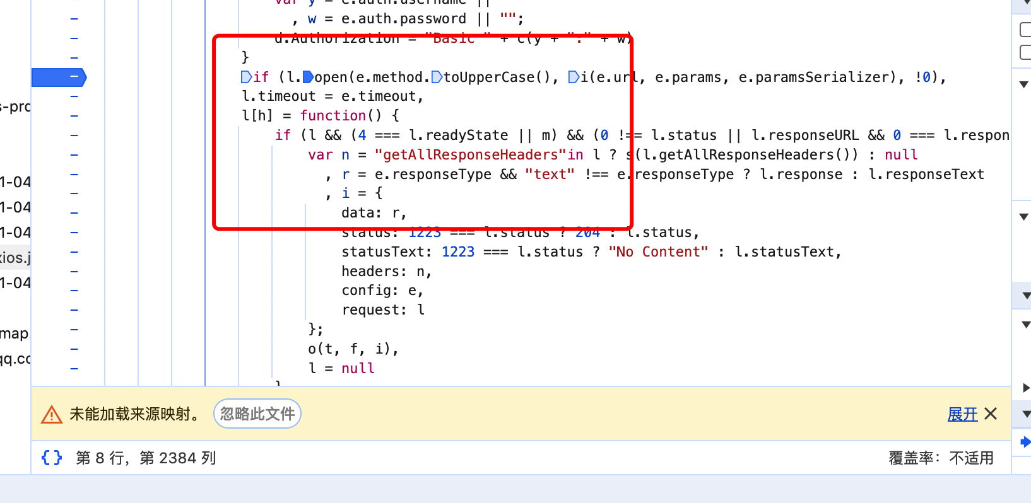Click the inline breakpoint marker before 'toUpperCase()'
This screenshot has height=503, width=1031.
437,77
